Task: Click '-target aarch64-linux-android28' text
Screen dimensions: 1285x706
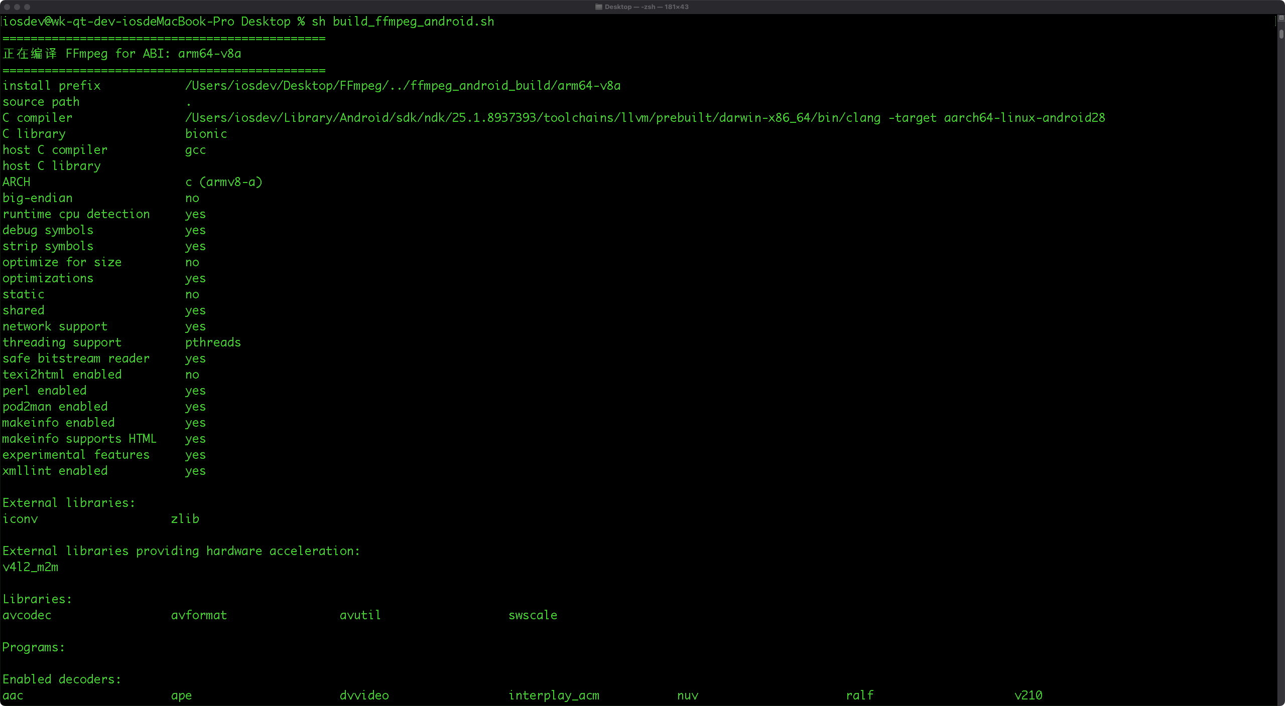Action: tap(997, 118)
